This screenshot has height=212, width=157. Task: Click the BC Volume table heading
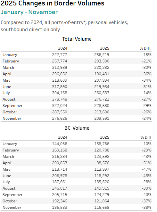[77, 128]
